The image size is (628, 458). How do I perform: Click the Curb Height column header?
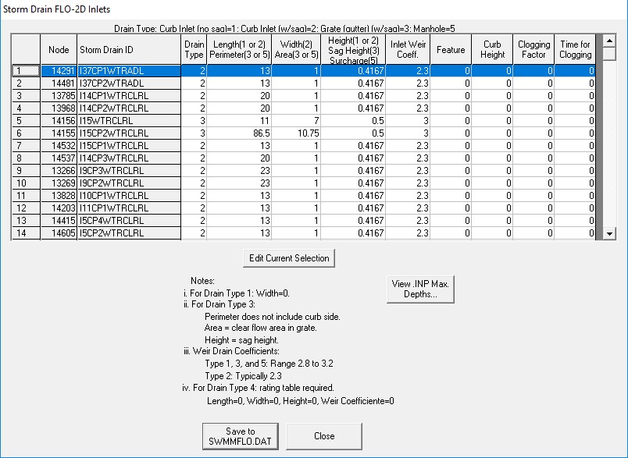(492, 50)
